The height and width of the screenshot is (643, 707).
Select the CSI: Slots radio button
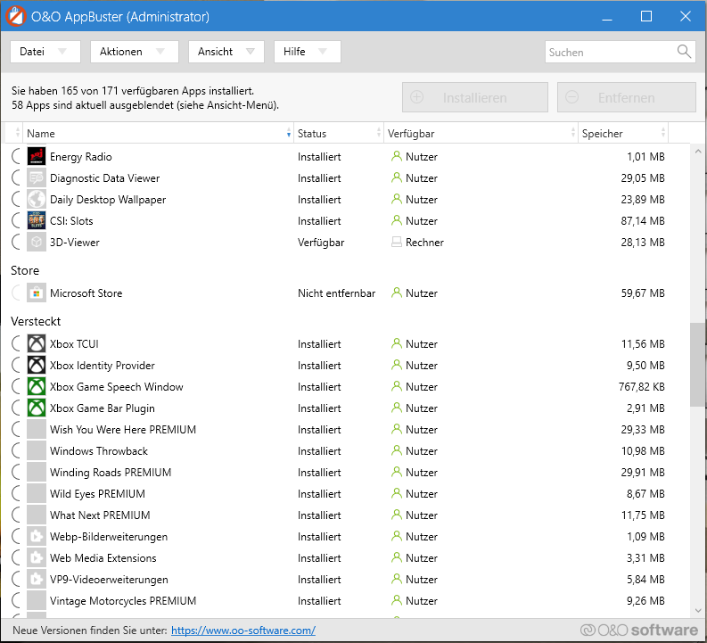[x=16, y=221]
